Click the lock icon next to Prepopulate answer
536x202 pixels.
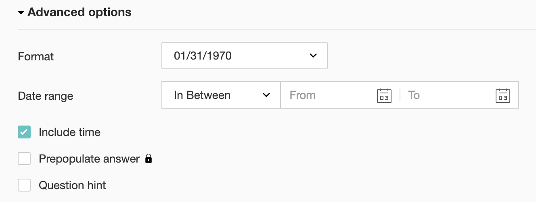click(x=149, y=159)
